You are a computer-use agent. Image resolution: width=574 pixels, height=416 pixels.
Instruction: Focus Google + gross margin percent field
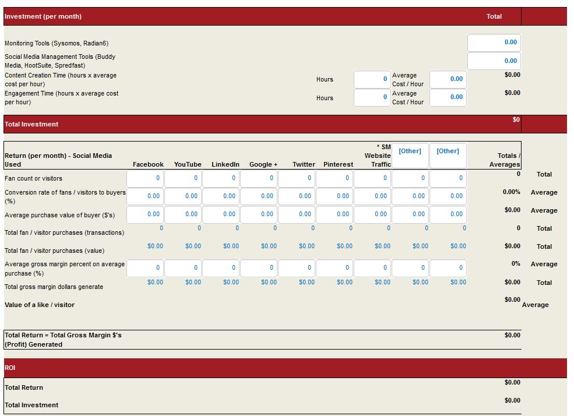coord(259,268)
